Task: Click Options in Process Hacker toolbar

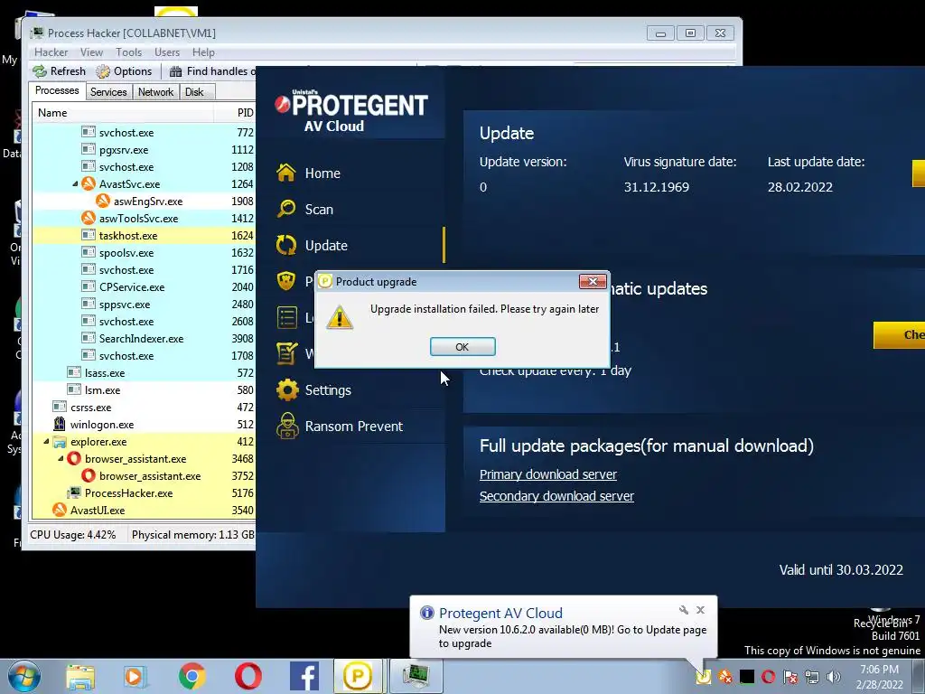Action: [124, 71]
